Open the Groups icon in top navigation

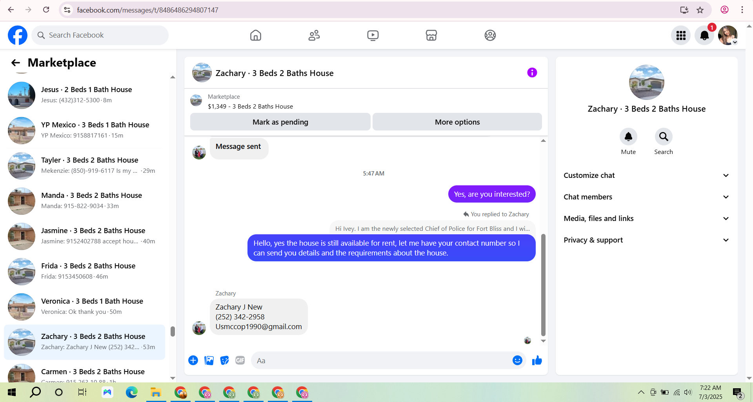tap(490, 35)
